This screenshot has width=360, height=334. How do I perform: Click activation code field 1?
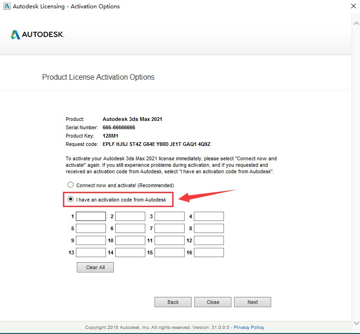click(91, 216)
